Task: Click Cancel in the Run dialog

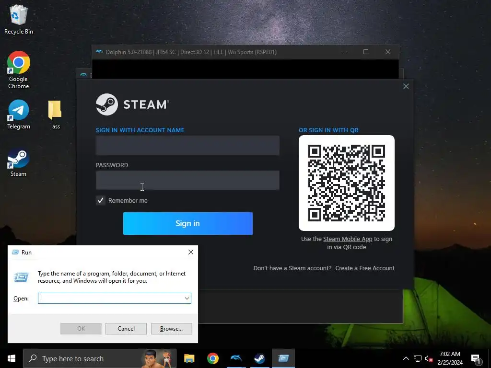Action: pos(126,329)
